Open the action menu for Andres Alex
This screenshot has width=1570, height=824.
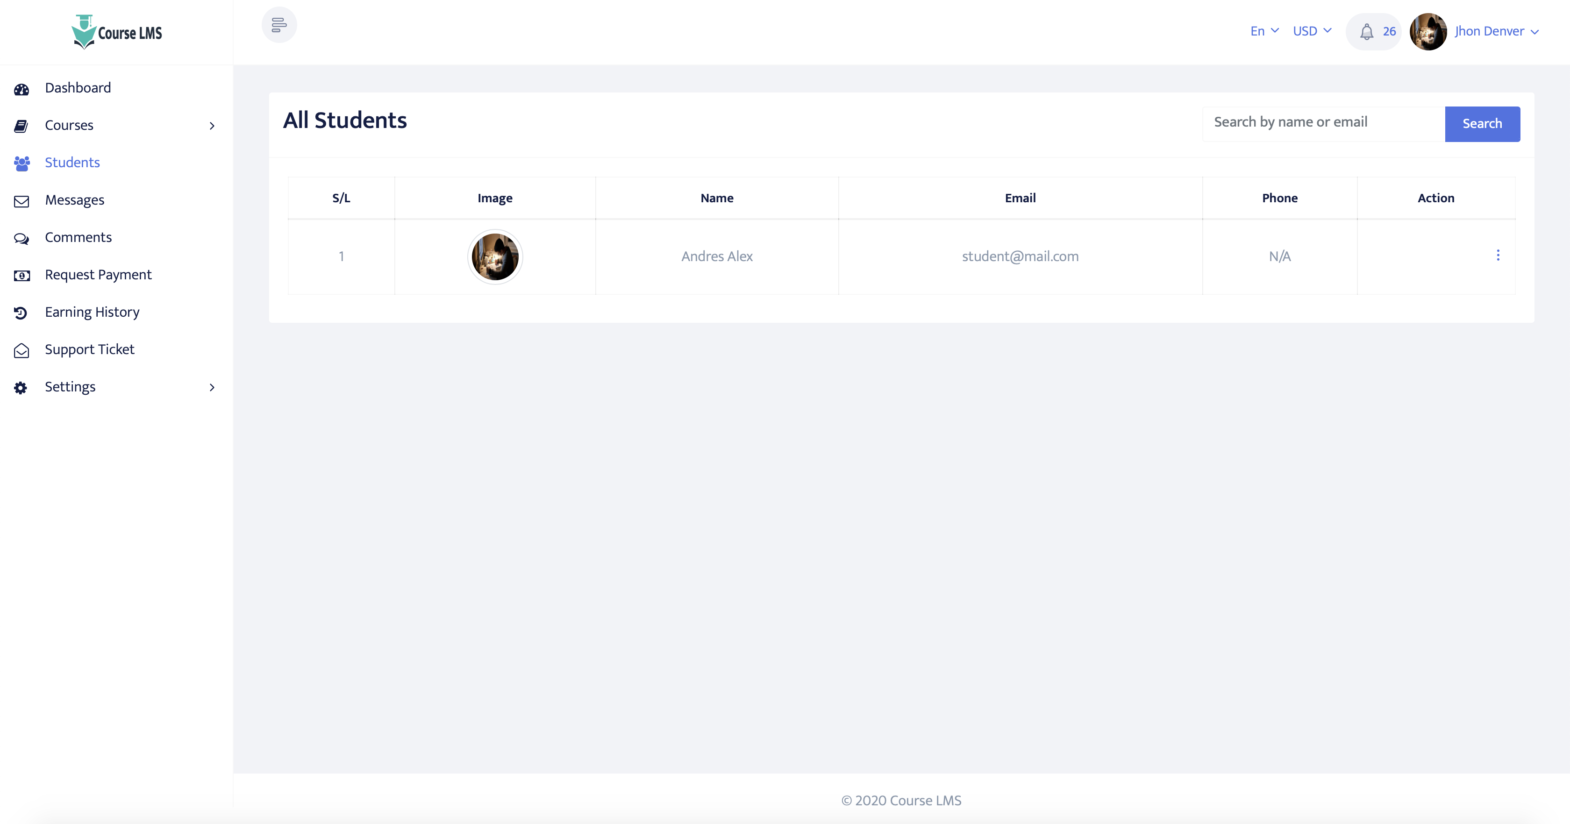click(1498, 256)
